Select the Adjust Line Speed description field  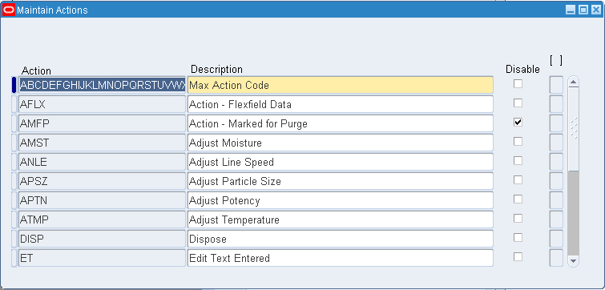click(341, 162)
